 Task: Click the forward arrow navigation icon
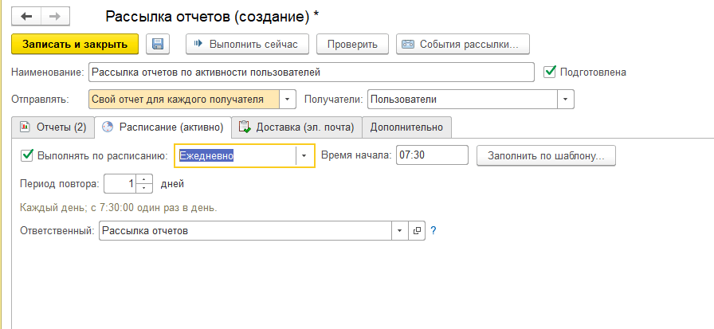[55, 17]
